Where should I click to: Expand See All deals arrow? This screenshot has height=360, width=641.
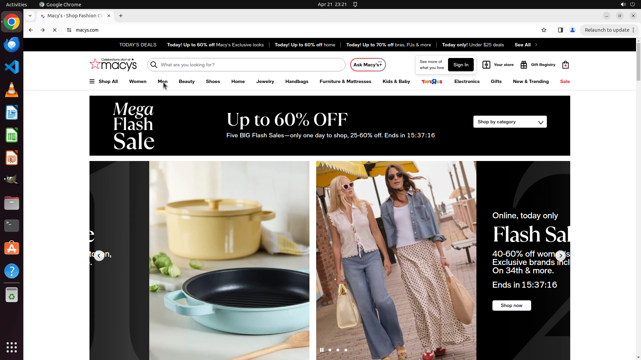[x=536, y=45]
